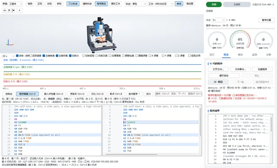Image resolution: width=277 pixels, height=168 pixels.
Task: Click the 程序编辑 Ctrl+E button
Action: click(27, 94)
